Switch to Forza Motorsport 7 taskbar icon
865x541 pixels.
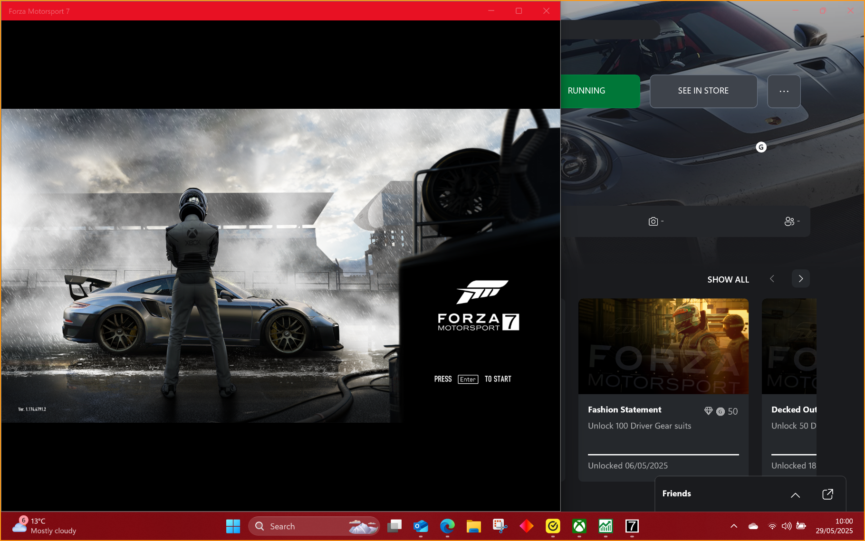coord(632,526)
